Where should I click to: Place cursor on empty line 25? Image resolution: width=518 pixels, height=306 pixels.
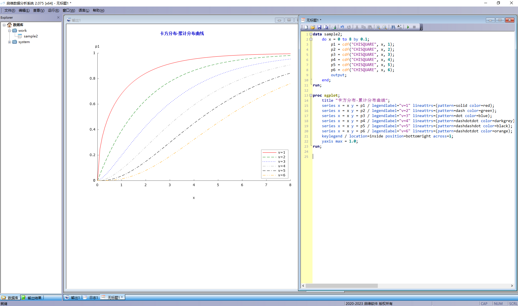413,157
